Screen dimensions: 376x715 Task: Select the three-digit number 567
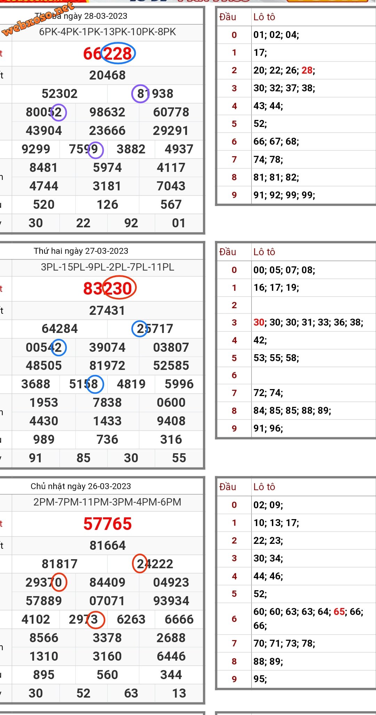(x=171, y=205)
